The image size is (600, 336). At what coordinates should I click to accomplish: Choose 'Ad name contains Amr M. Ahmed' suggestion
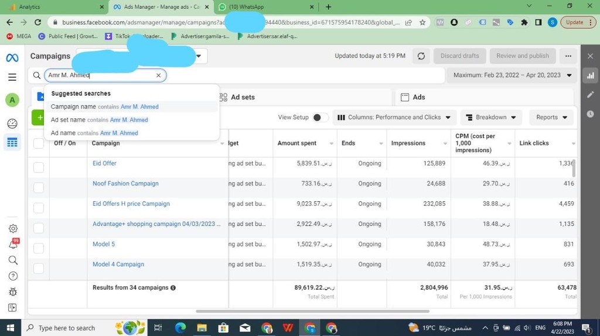click(131, 133)
